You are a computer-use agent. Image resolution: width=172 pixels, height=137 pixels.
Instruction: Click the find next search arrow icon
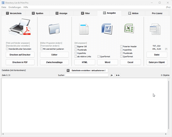[112, 75]
